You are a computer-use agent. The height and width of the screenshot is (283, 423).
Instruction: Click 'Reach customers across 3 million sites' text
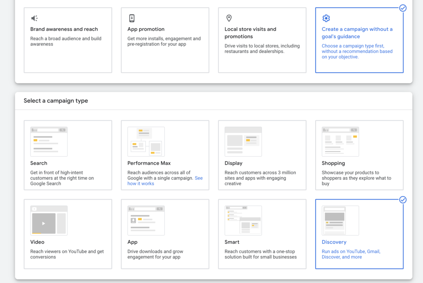260,178
